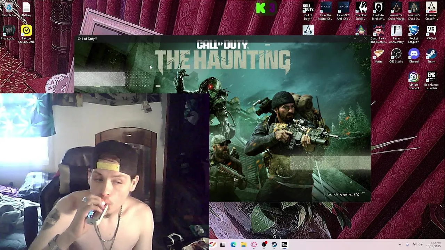The image size is (445, 250).
Task: Open the PredatorSense desktop icon
Action: (9, 33)
